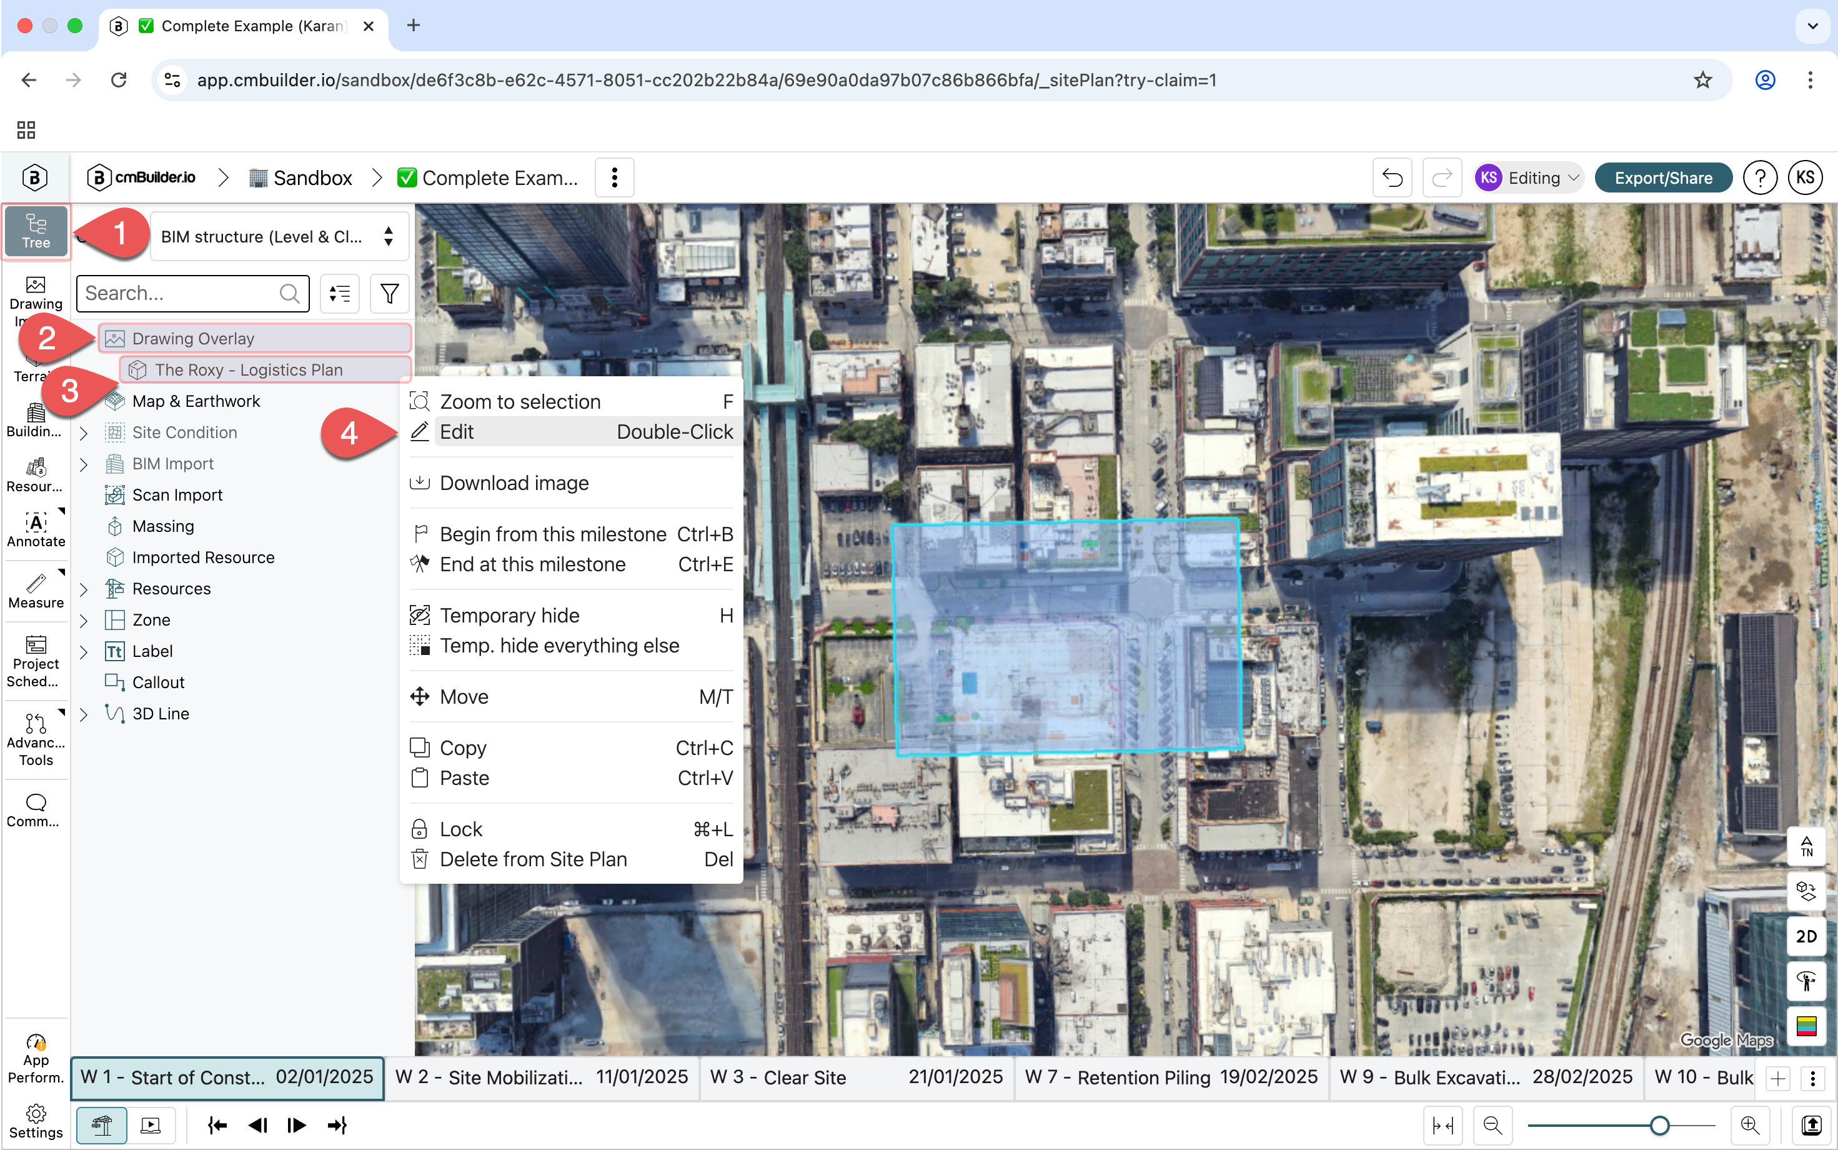The image size is (1838, 1150).
Task: Open the help question mark icon
Action: (x=1760, y=178)
